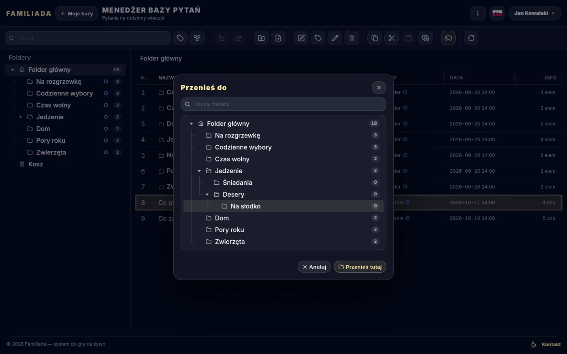Open Kosz trash in the left sidebar
Viewport: 567px width, 354px height.
(65, 164)
